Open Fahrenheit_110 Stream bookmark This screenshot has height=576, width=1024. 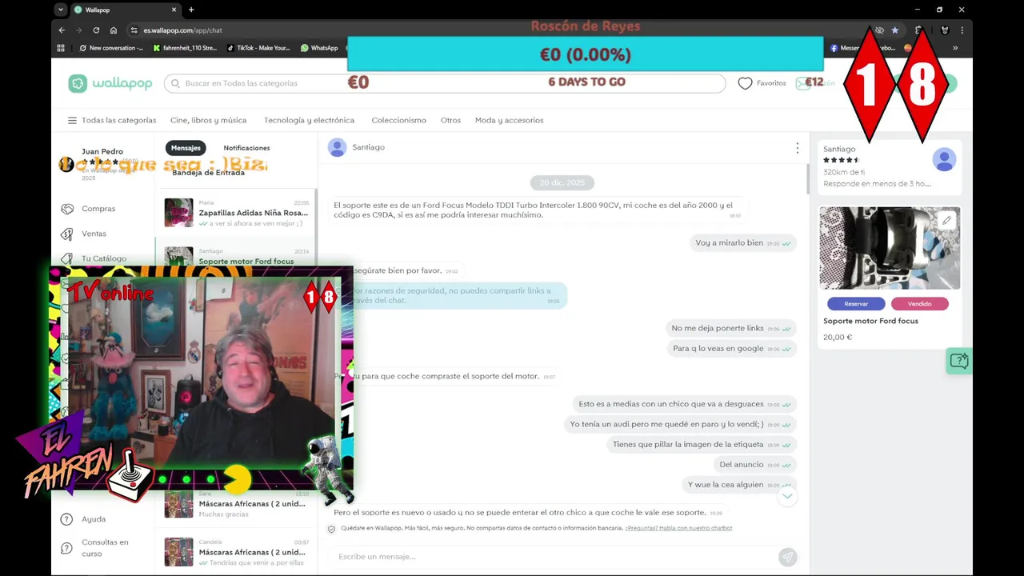click(185, 48)
